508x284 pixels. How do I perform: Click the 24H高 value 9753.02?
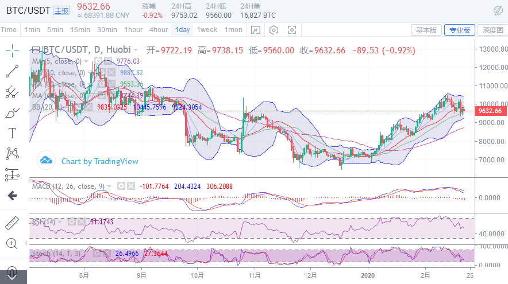pyautogui.click(x=184, y=15)
